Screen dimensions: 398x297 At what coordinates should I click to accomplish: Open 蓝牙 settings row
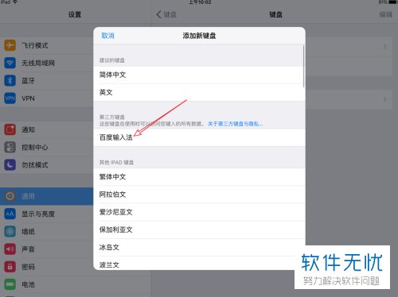tap(47, 80)
